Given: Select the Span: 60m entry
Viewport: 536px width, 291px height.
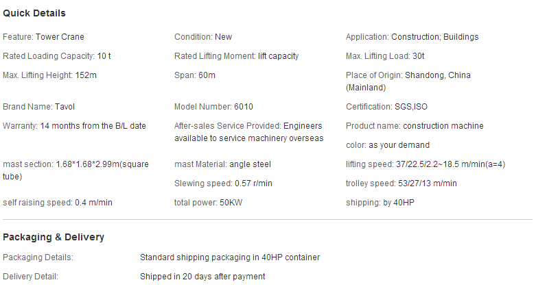Looking at the screenshot, I should pos(195,75).
